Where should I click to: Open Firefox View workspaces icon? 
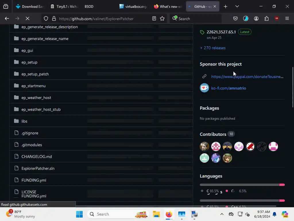coord(6,7)
